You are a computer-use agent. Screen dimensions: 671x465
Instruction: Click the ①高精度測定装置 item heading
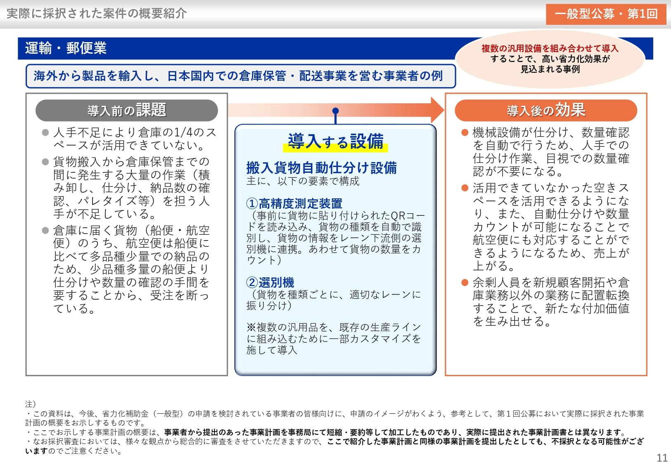coord(294,203)
